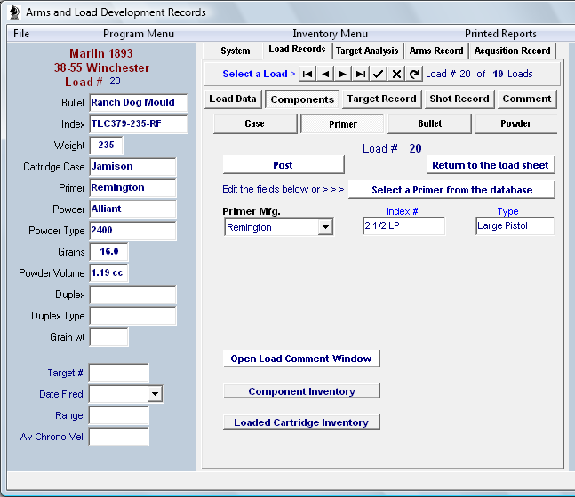Click the '19 Loads' count text
The height and width of the screenshot is (497, 575).
pyautogui.click(x=513, y=74)
